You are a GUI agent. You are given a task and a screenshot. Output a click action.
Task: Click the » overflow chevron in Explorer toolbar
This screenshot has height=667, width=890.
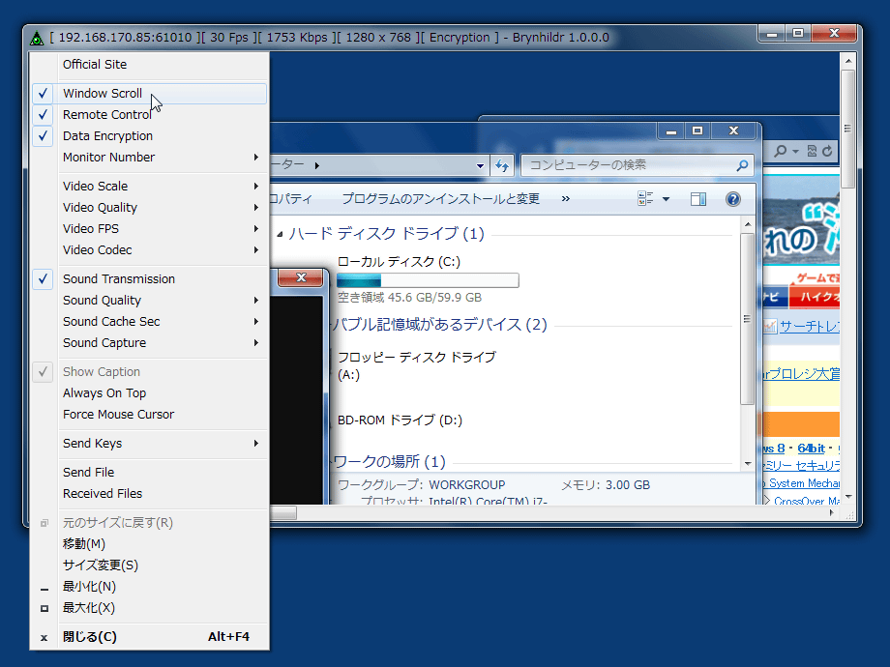(566, 199)
